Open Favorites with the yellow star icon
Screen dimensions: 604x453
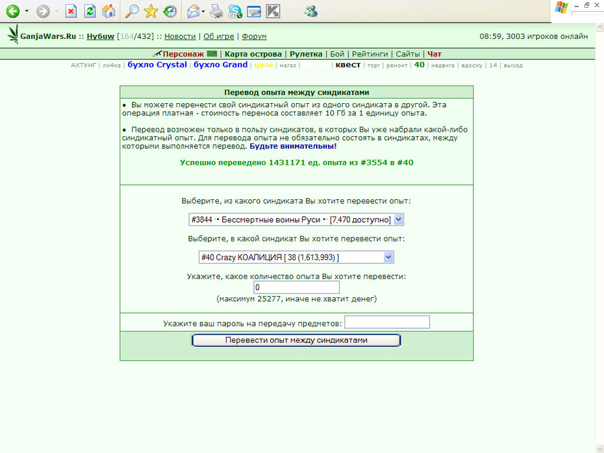[x=151, y=11]
